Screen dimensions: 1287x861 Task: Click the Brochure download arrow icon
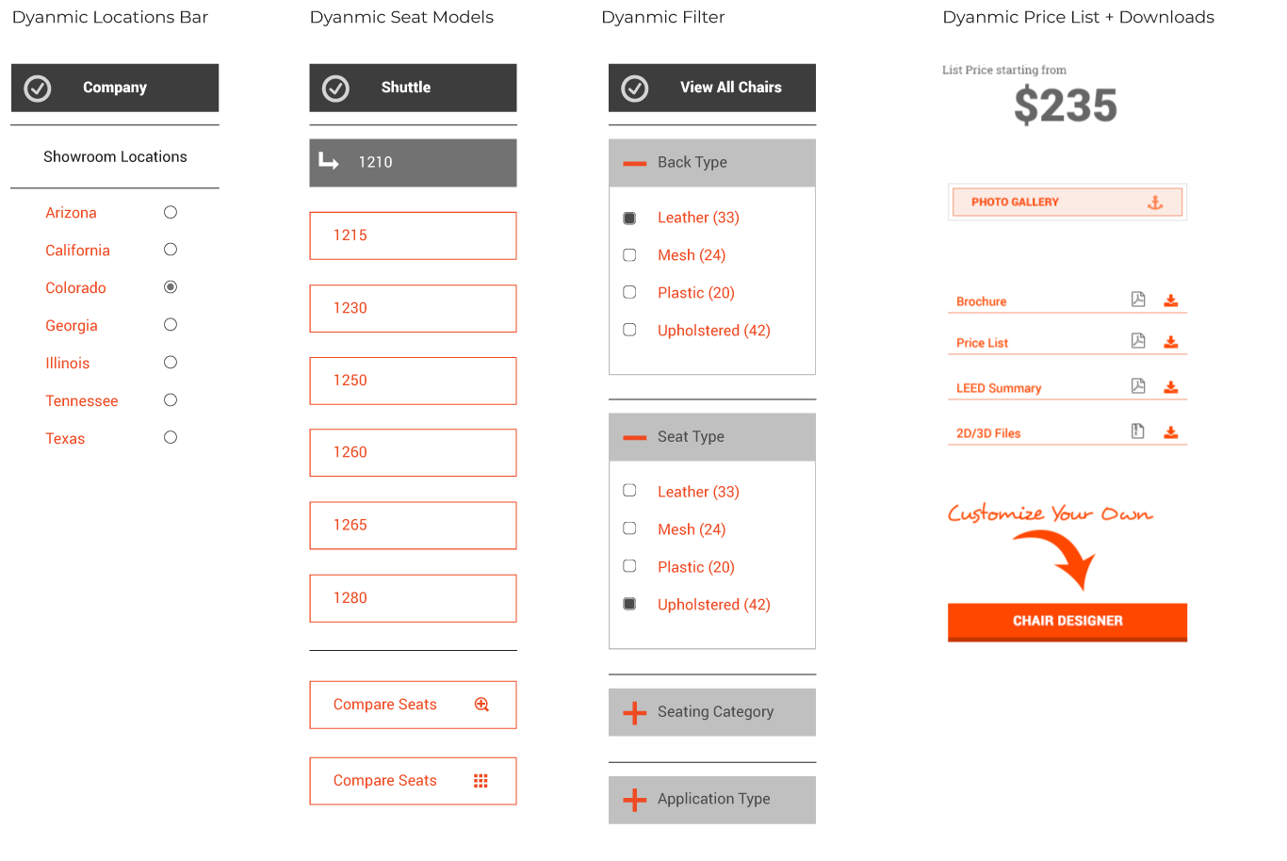click(1170, 301)
